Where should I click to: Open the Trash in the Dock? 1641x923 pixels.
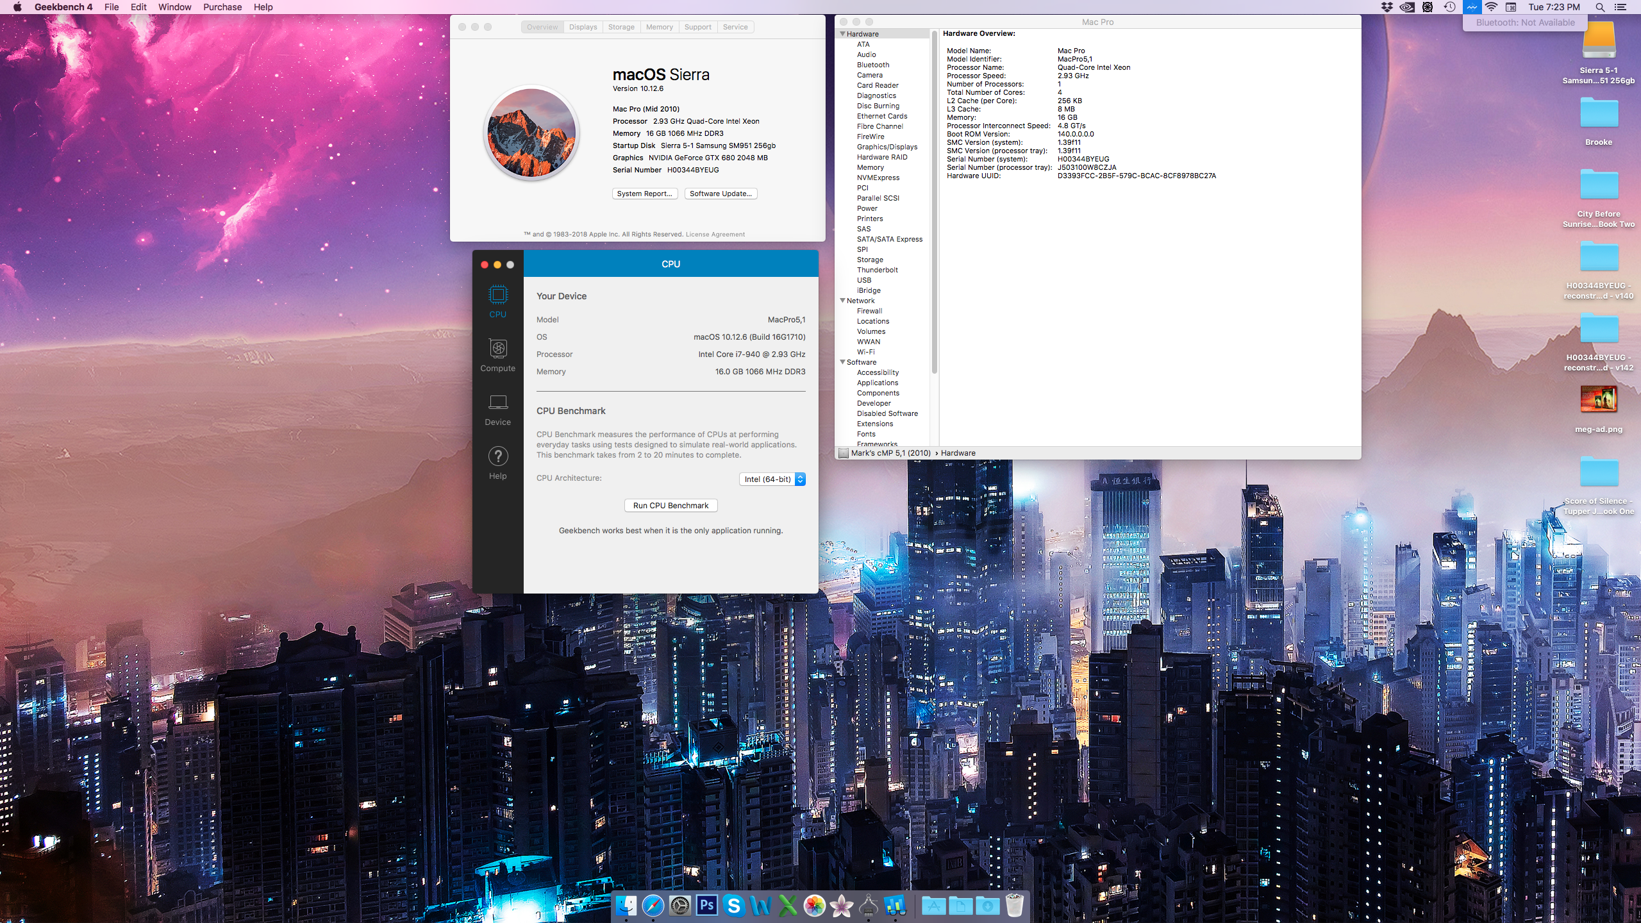pyautogui.click(x=1014, y=905)
